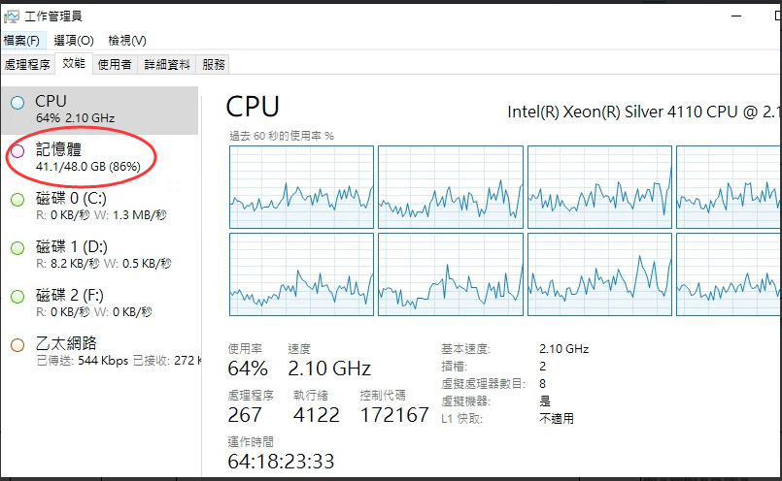
Task: Switch to the 處理程序 tab
Action: 27,65
